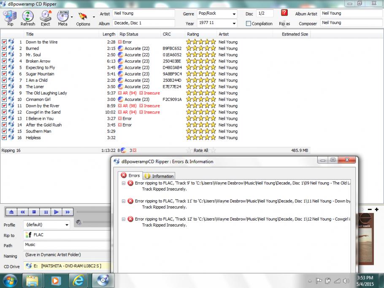The image size is (384, 288).
Task: Click the red question mark icon
Action: 284,13
